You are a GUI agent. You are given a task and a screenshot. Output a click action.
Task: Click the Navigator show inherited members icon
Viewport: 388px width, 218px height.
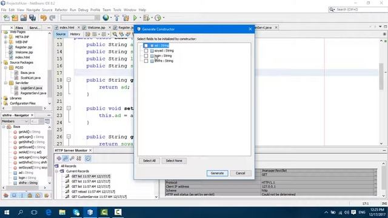click(6, 196)
